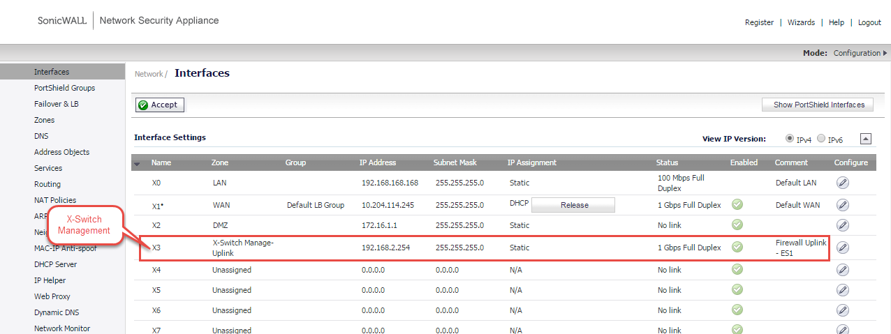Click the Logout link

pos(869,22)
